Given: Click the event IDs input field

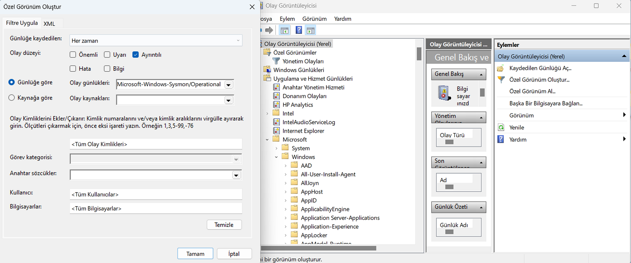Looking at the screenshot, I should pyautogui.click(x=156, y=144).
